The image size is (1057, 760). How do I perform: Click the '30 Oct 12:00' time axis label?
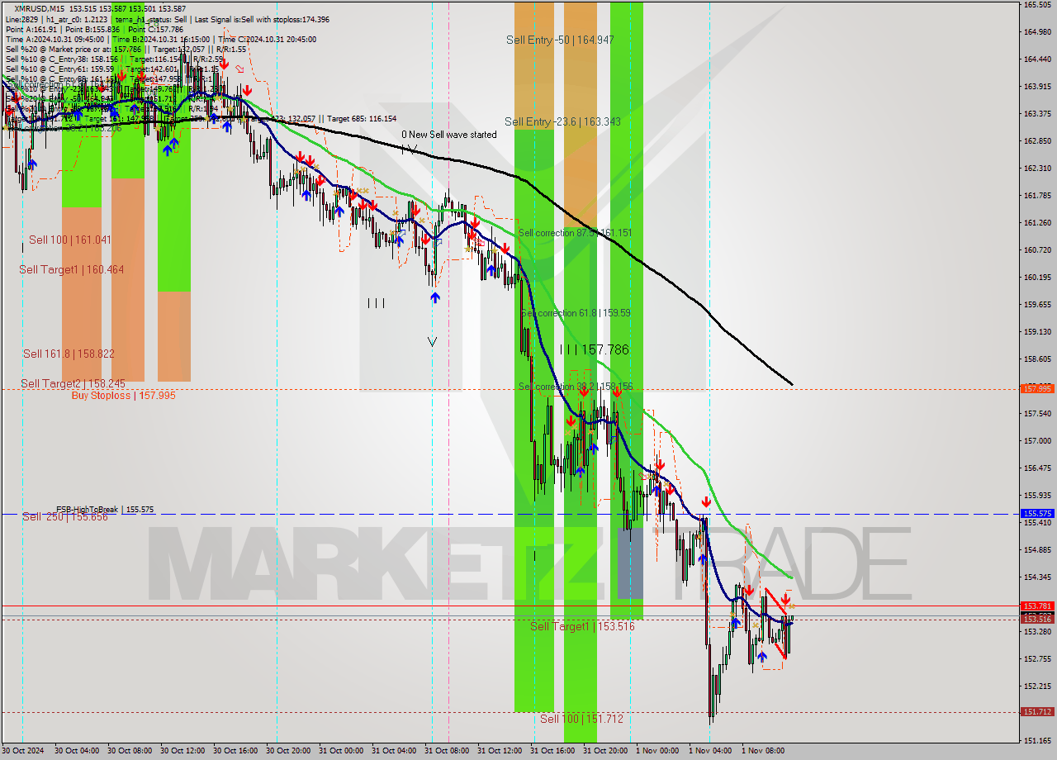tap(182, 751)
